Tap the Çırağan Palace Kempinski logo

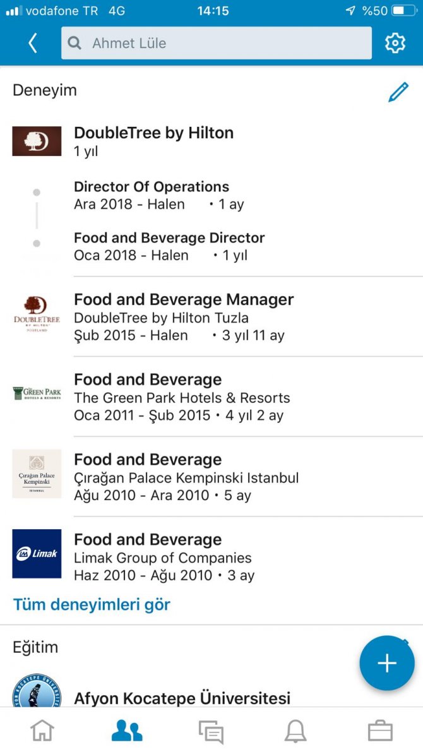(37, 474)
